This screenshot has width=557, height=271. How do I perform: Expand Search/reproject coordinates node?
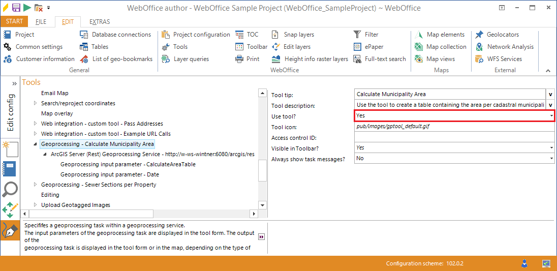(x=35, y=103)
